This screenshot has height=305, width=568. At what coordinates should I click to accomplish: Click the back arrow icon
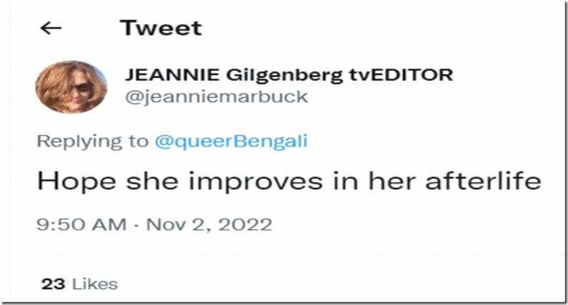tap(51, 29)
